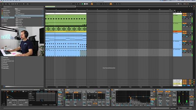Click the Key map mode button
Image resolution: width=196 pixels, height=110 pixels.
[x=181, y=4]
